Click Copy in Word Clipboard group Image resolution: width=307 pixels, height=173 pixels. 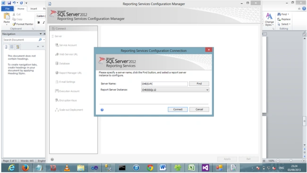[17, 19]
